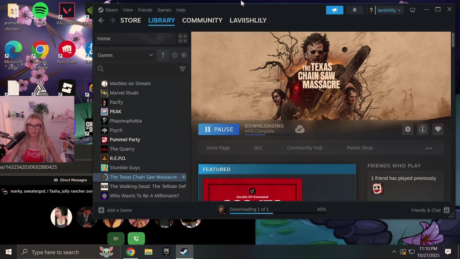Screen dimensions: 460x259
Task: Click the Steam library page scrollbar
Action: (453, 40)
